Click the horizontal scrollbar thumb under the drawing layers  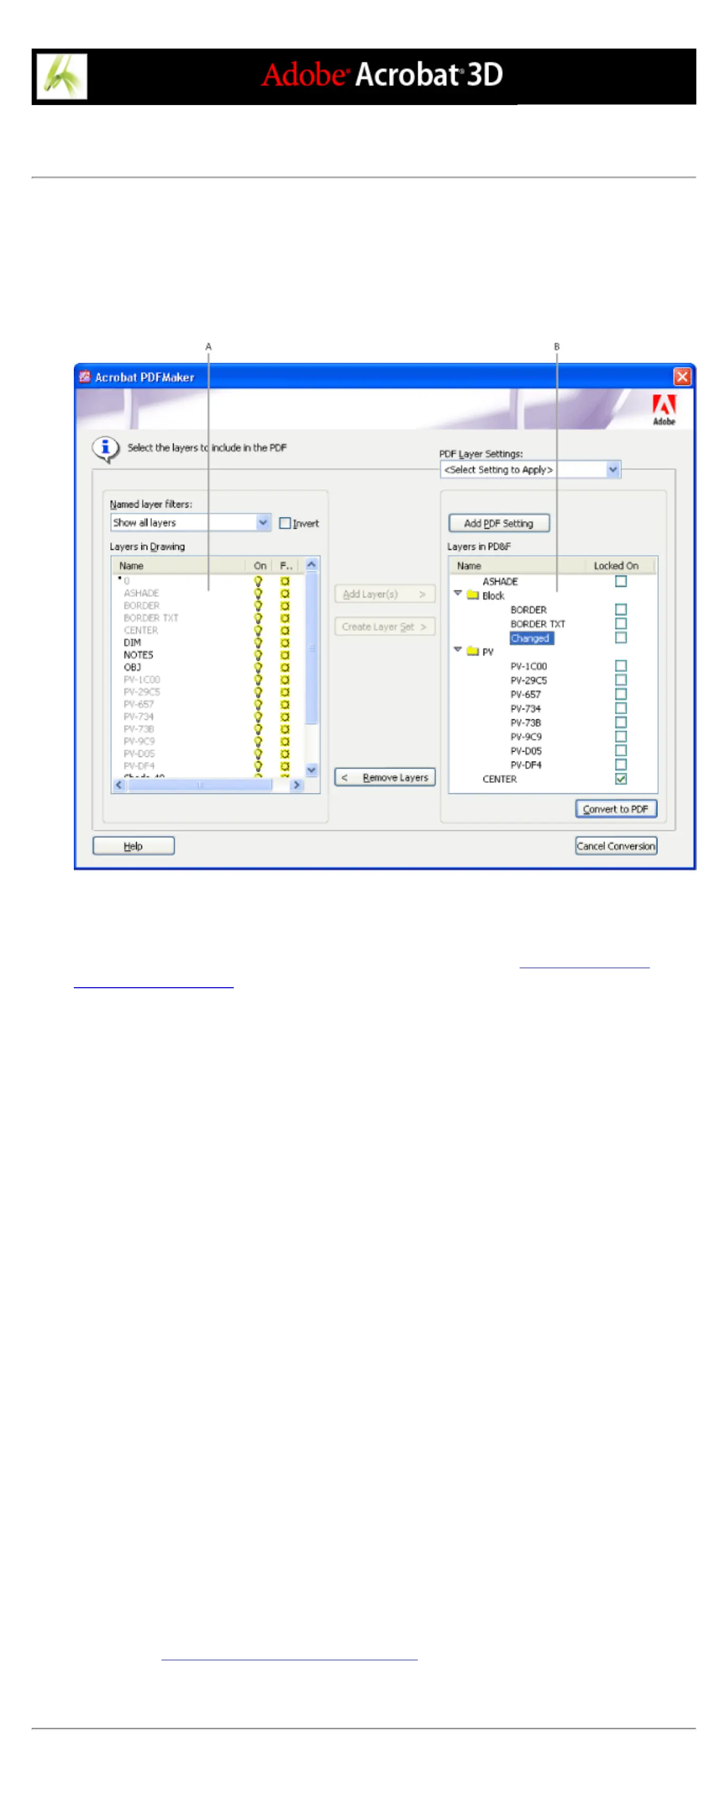(x=199, y=785)
